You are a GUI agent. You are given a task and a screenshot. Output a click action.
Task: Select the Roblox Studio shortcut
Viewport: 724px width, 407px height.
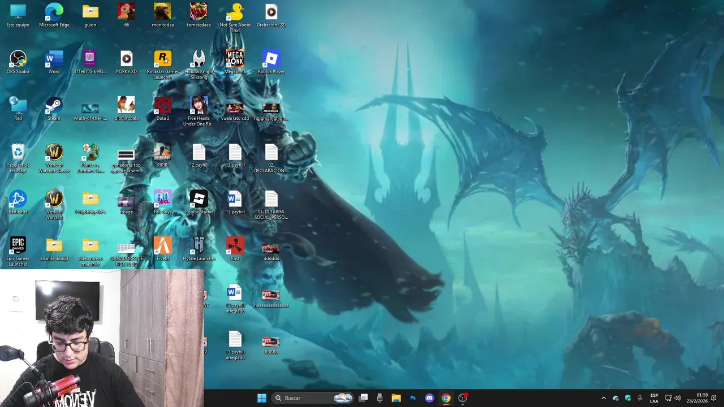[x=199, y=203]
